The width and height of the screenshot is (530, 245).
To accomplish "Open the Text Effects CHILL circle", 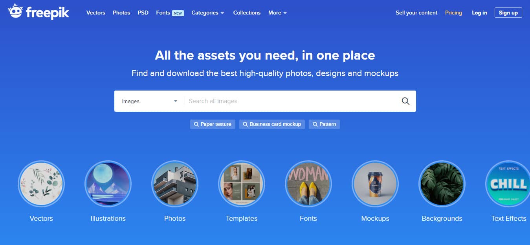I will click(508, 184).
